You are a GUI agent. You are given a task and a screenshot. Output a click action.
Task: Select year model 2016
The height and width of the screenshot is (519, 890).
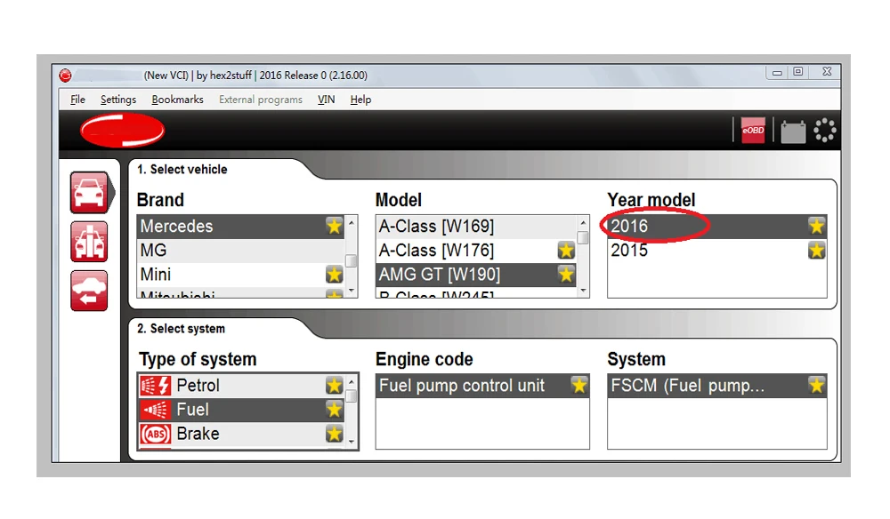coord(716,226)
